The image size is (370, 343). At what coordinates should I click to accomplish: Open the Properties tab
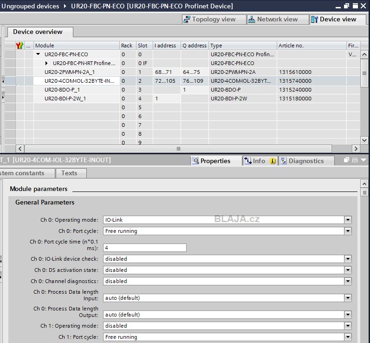tap(215, 161)
